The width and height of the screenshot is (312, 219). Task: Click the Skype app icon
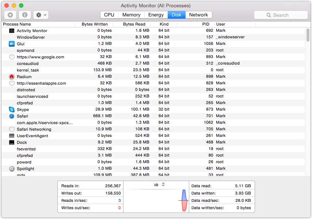click(12, 109)
